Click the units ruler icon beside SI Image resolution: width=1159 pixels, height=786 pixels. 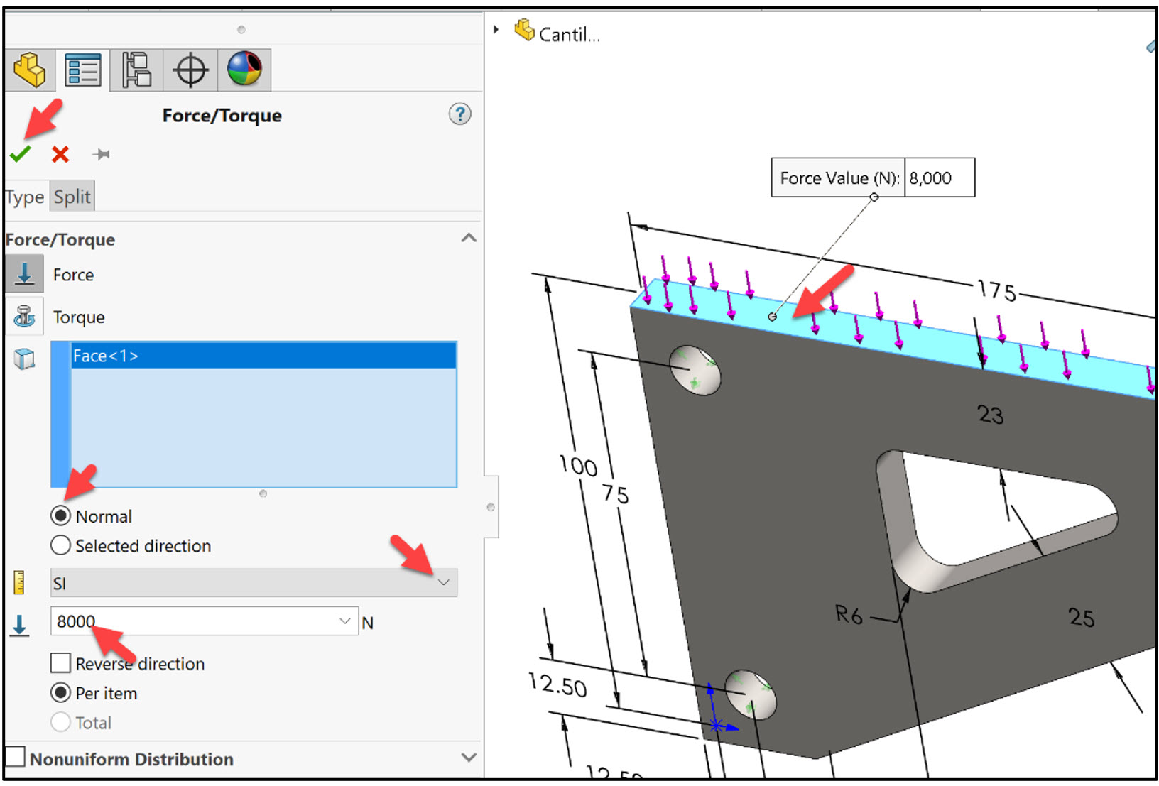point(19,582)
